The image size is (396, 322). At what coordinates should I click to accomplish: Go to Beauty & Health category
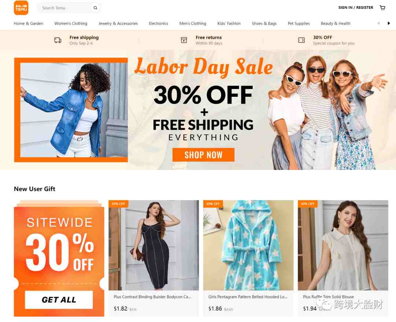(x=335, y=23)
